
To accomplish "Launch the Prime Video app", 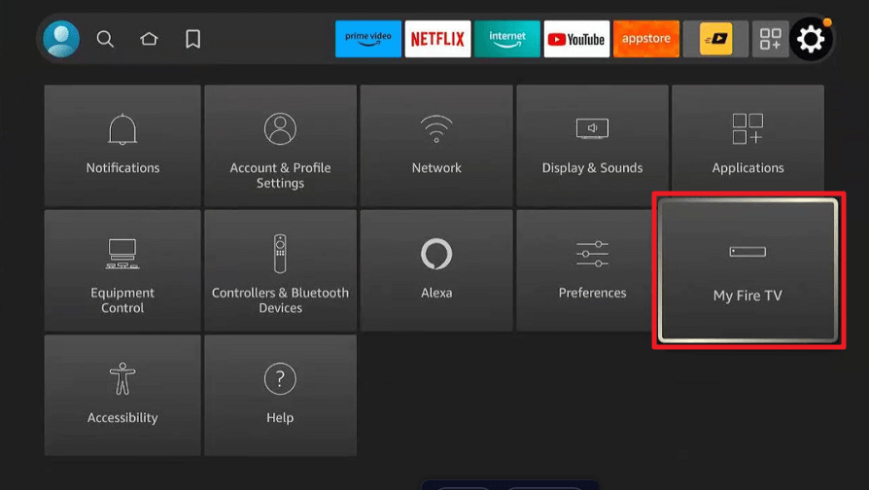I will [368, 39].
